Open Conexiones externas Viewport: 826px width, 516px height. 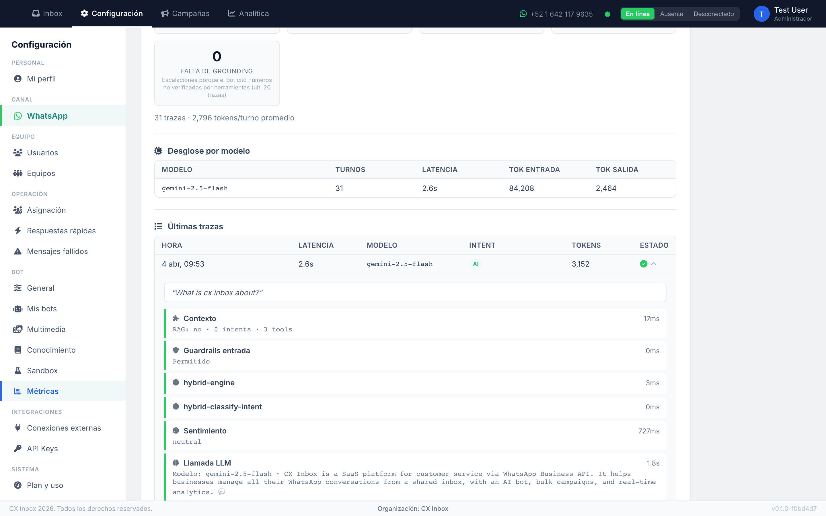click(63, 428)
